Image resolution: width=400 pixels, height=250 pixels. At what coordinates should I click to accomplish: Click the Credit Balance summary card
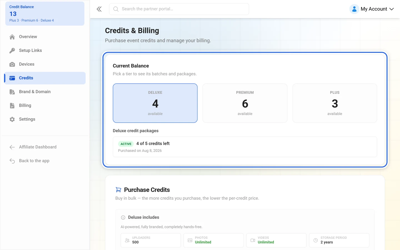45,14
